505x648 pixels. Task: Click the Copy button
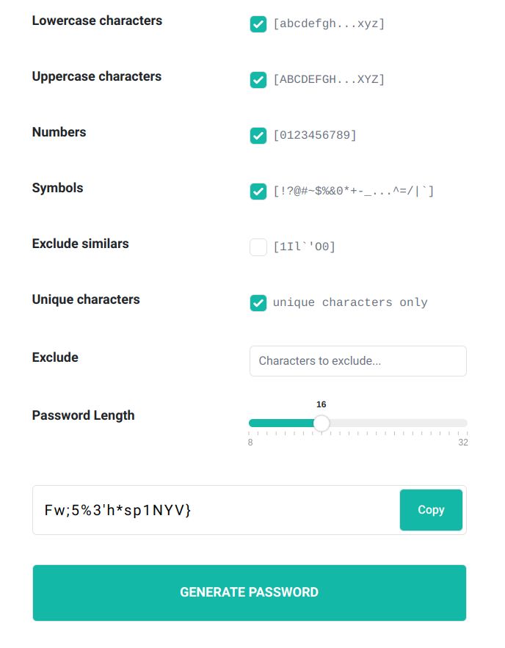point(431,509)
